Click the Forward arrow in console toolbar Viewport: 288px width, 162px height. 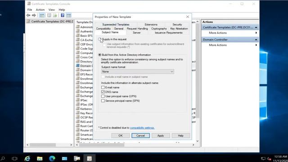[34, 15]
